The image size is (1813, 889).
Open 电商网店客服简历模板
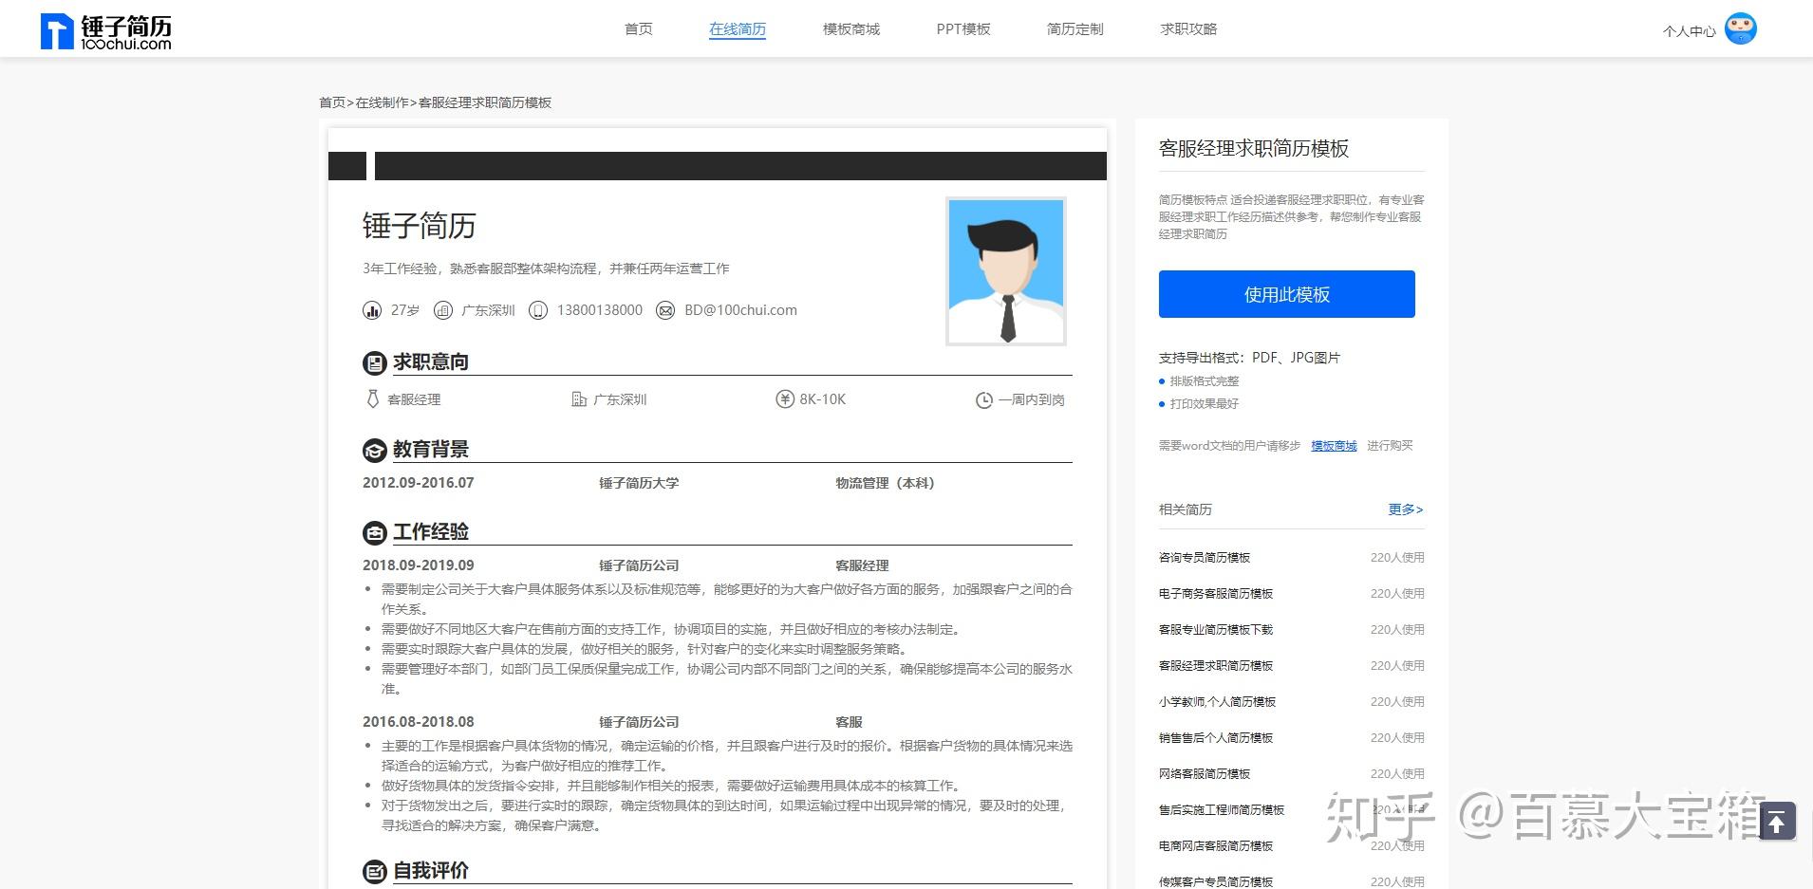pyautogui.click(x=1216, y=846)
